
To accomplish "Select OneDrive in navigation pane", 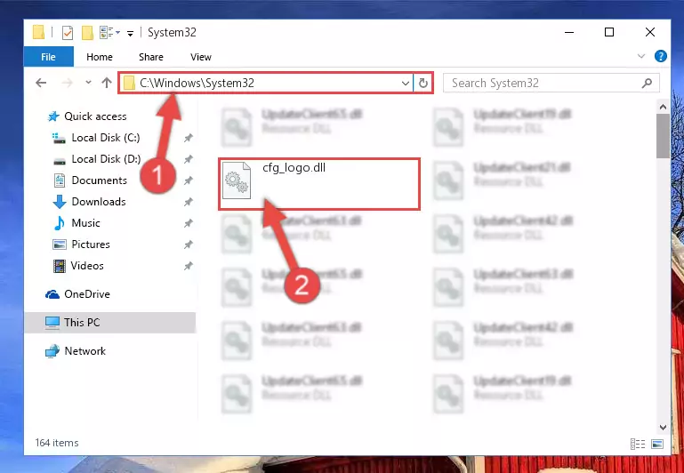I will tap(87, 294).
